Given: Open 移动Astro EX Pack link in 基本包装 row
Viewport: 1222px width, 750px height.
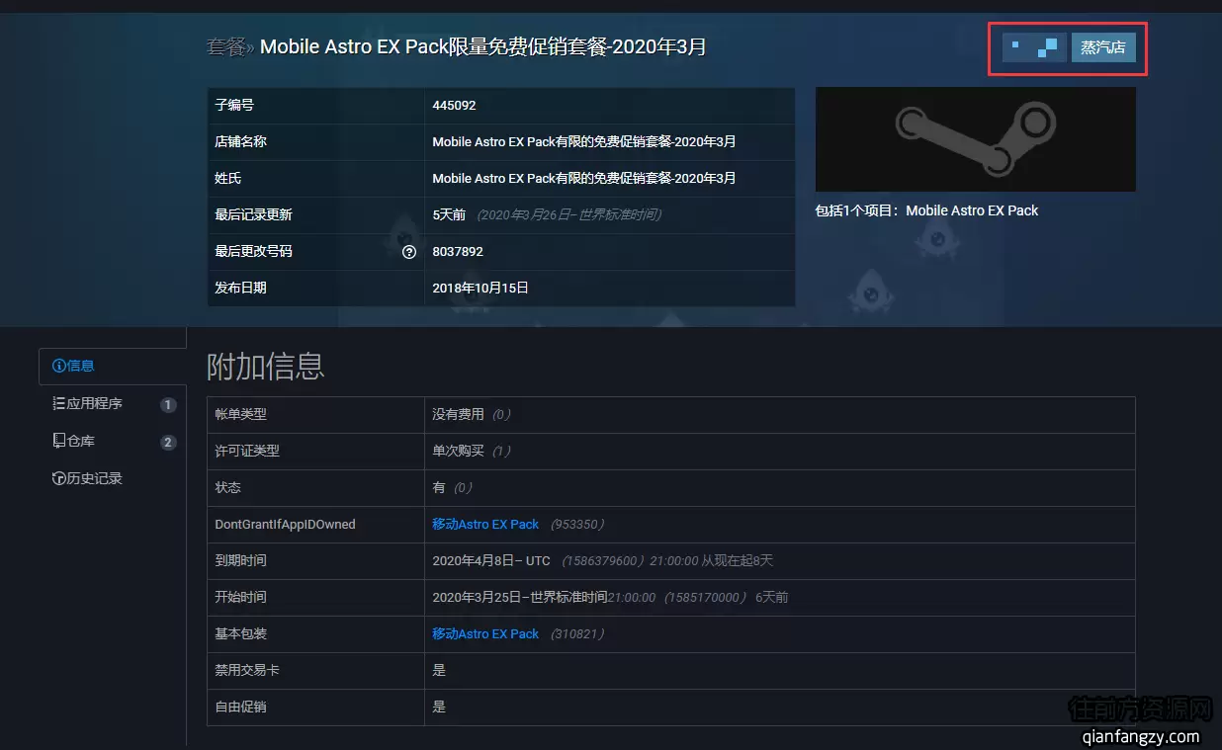Looking at the screenshot, I should [485, 633].
